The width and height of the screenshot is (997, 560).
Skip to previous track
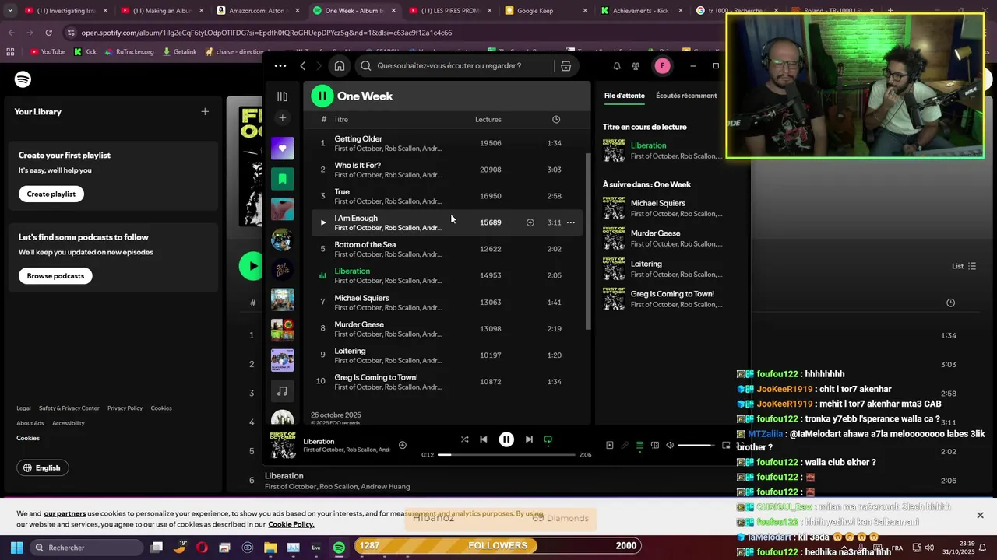pos(484,439)
